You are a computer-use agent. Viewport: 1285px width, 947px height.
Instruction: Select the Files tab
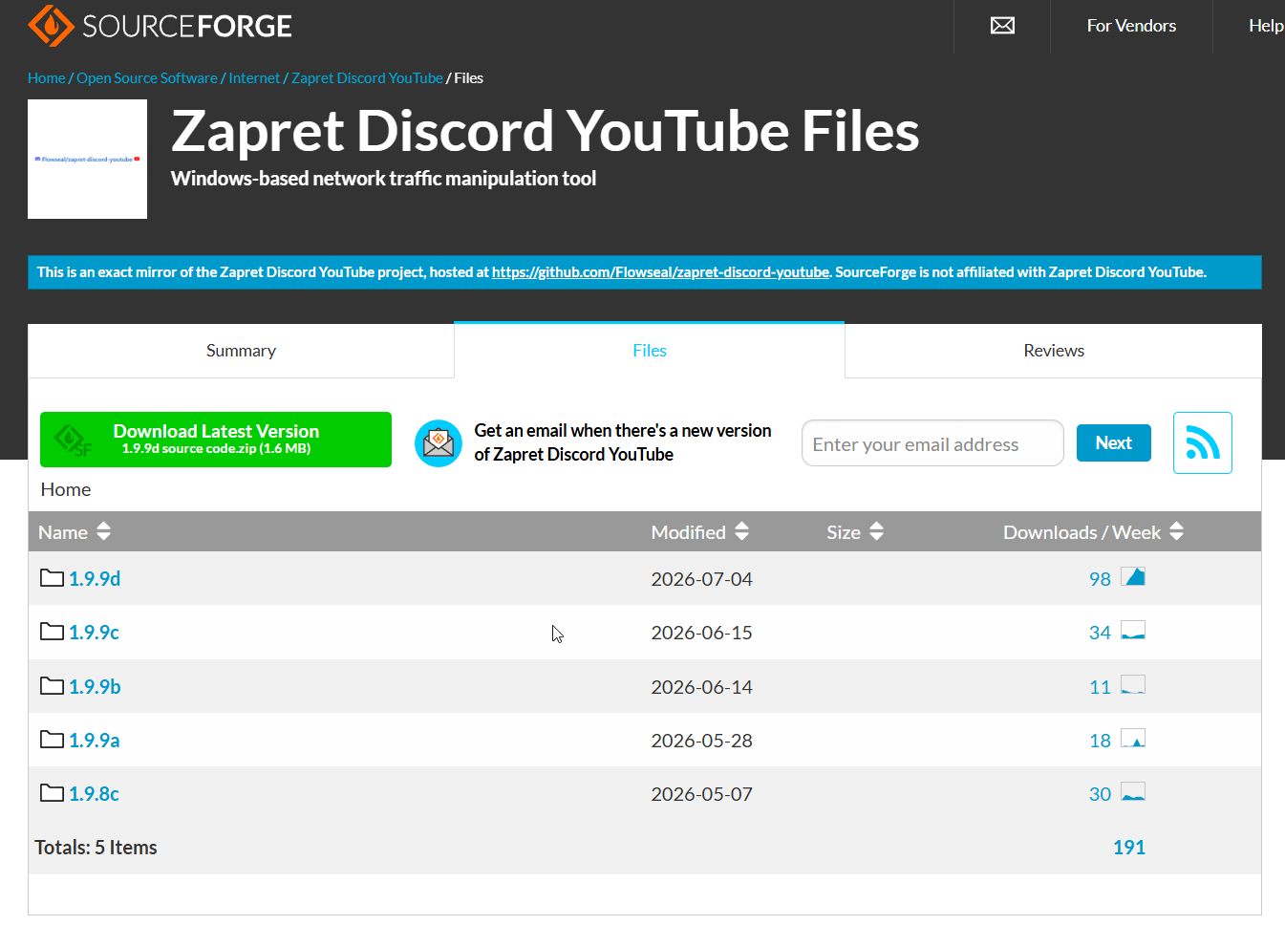coord(650,351)
